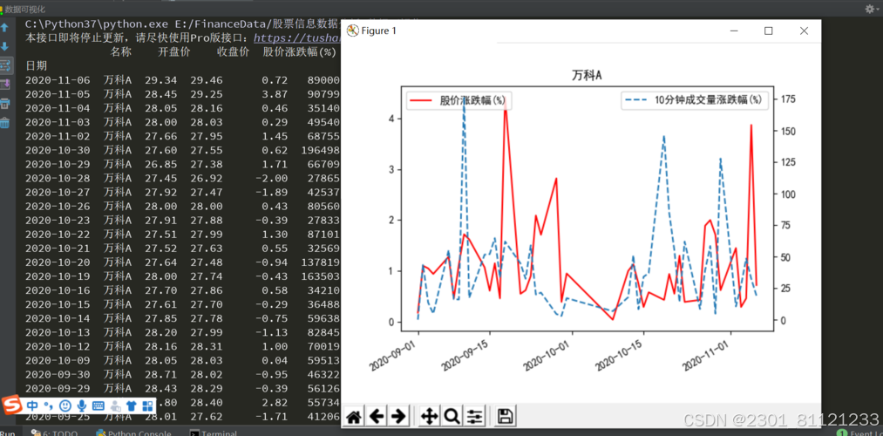This screenshot has width=883, height=436.
Task: Click the 3.87 value in 2020-11-05 row
Action: pyautogui.click(x=275, y=94)
